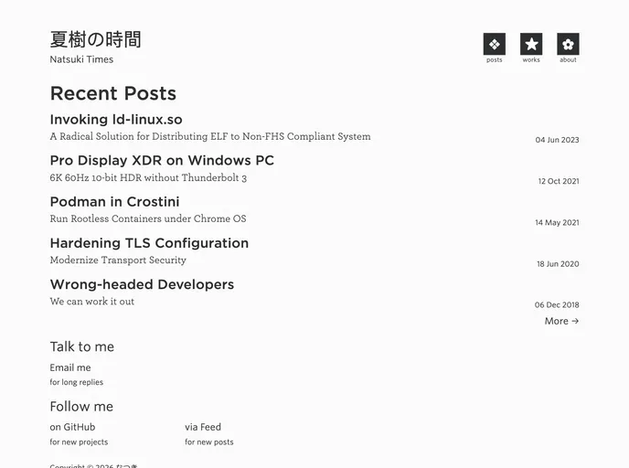Click the Run Rootless Containers subtitle
This screenshot has width=629, height=468.
pos(147,218)
